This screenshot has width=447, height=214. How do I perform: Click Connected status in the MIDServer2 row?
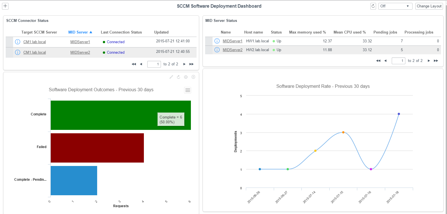point(116,52)
